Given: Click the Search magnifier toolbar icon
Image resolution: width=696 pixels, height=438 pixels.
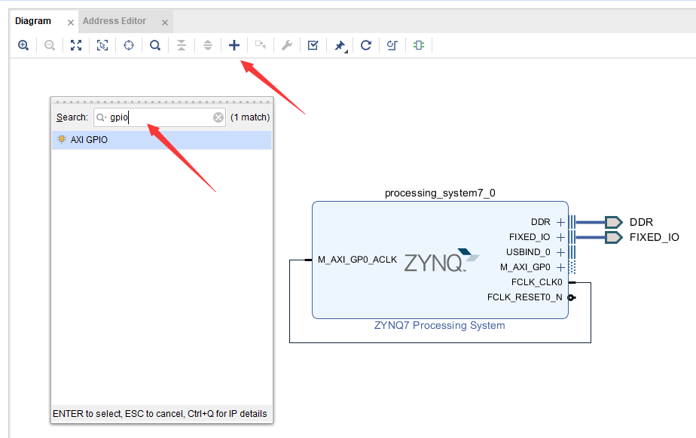Looking at the screenshot, I should point(155,45).
